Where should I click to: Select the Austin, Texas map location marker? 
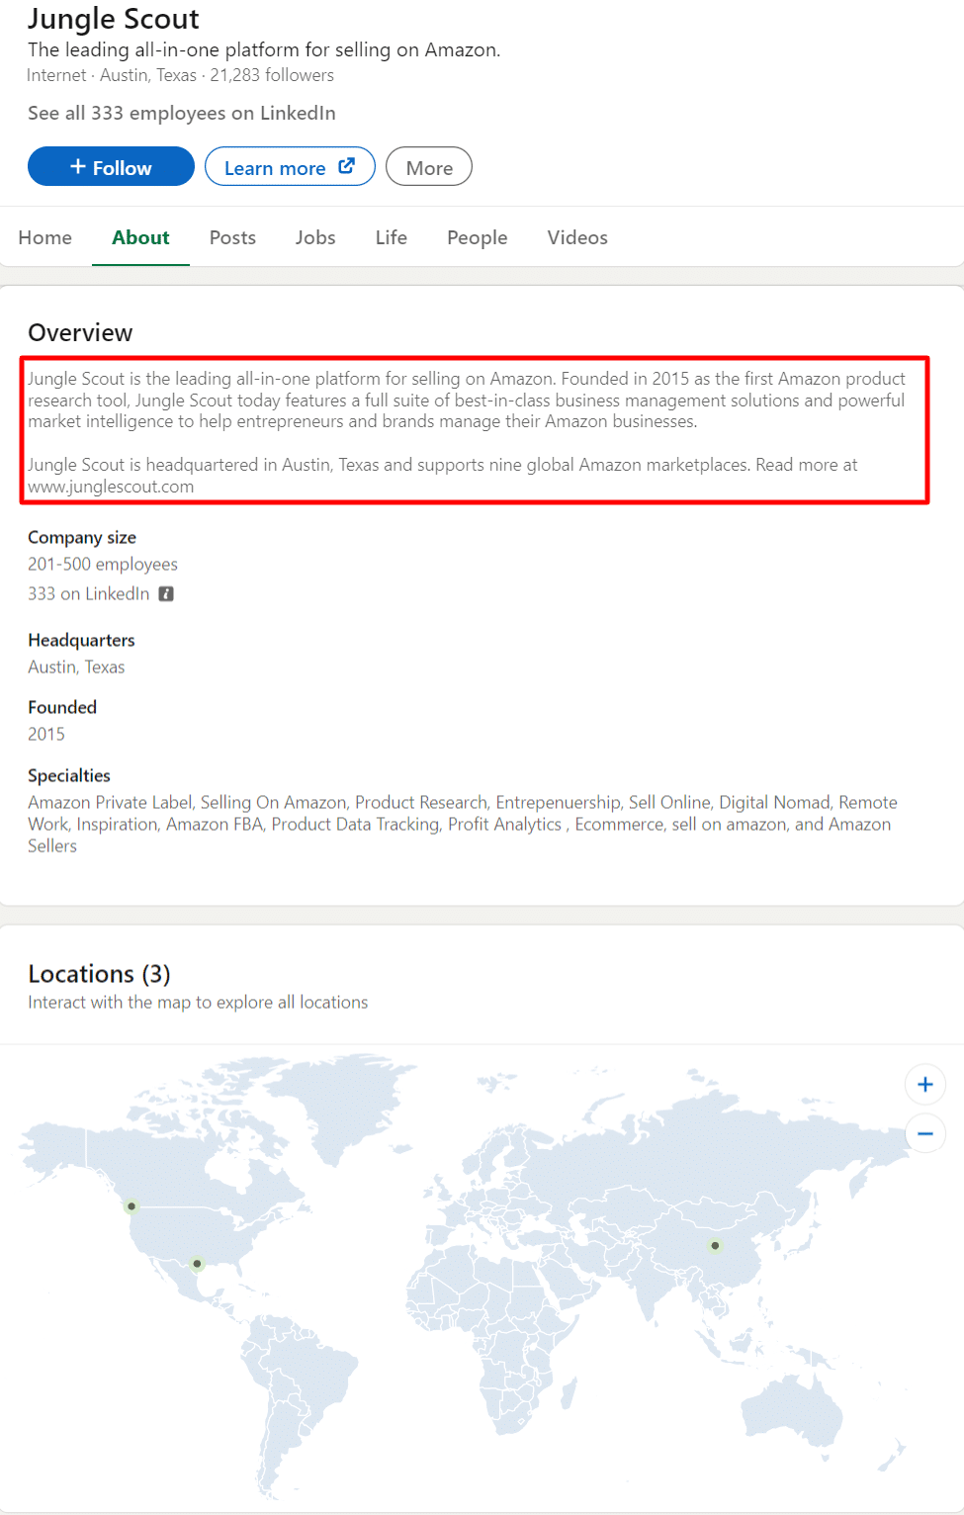point(197,1264)
